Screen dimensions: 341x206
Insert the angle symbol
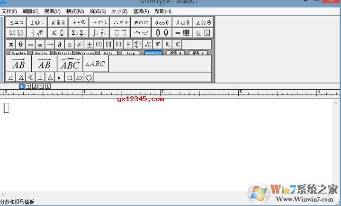point(11,77)
